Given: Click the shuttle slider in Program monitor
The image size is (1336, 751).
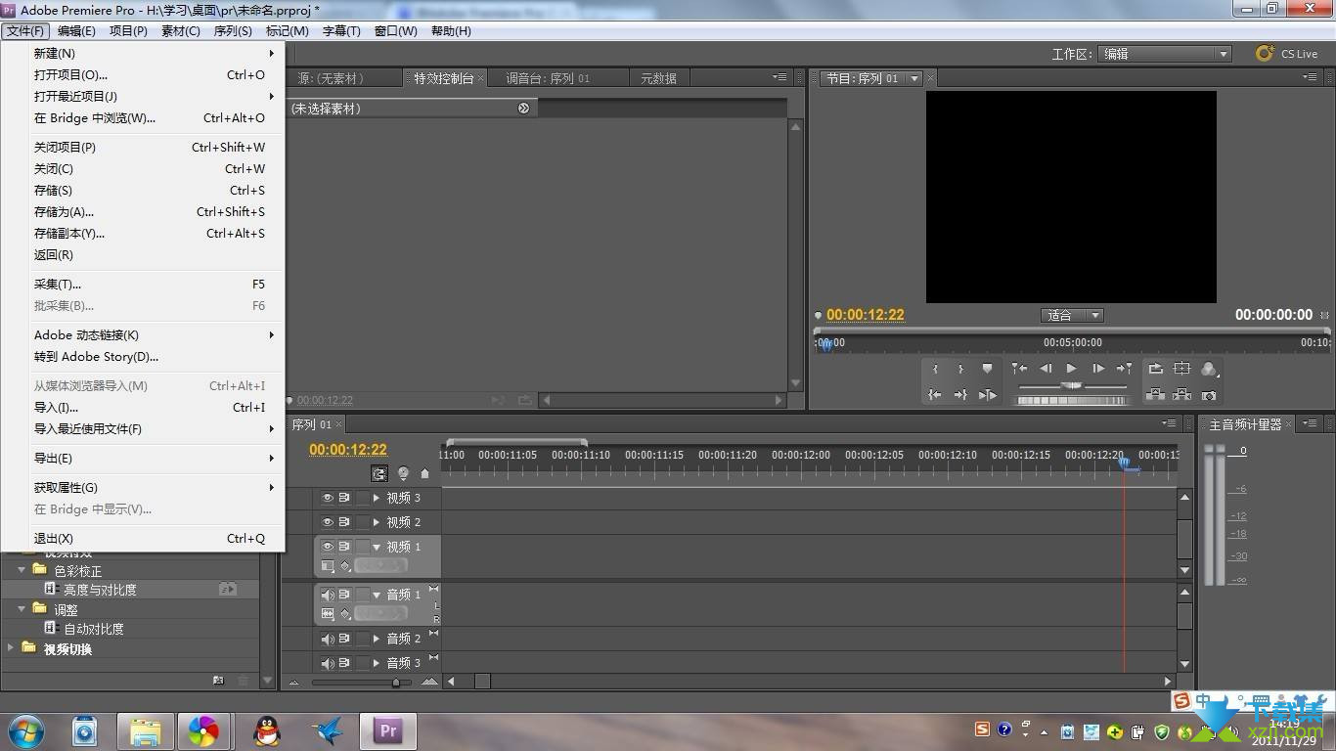Looking at the screenshot, I should tap(1072, 386).
